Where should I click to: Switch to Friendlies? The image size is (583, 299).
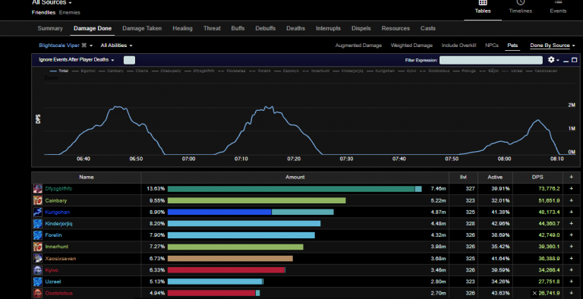[43, 12]
